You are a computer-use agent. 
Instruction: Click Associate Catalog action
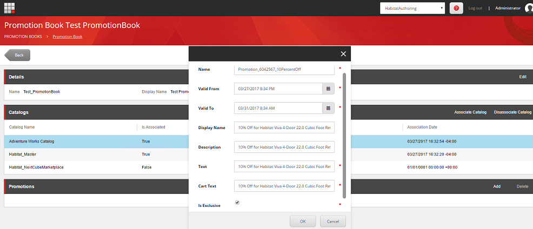tap(470, 112)
